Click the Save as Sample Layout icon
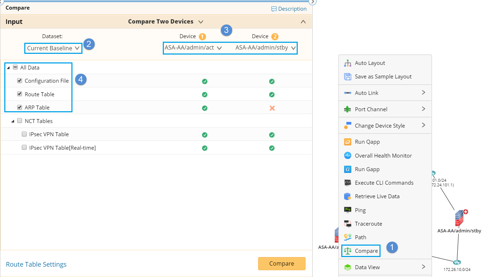Viewport: 483px width, 277px height. click(347, 77)
